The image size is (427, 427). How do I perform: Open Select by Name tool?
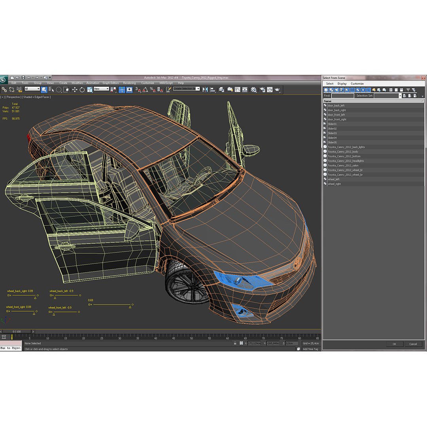coord(51,89)
